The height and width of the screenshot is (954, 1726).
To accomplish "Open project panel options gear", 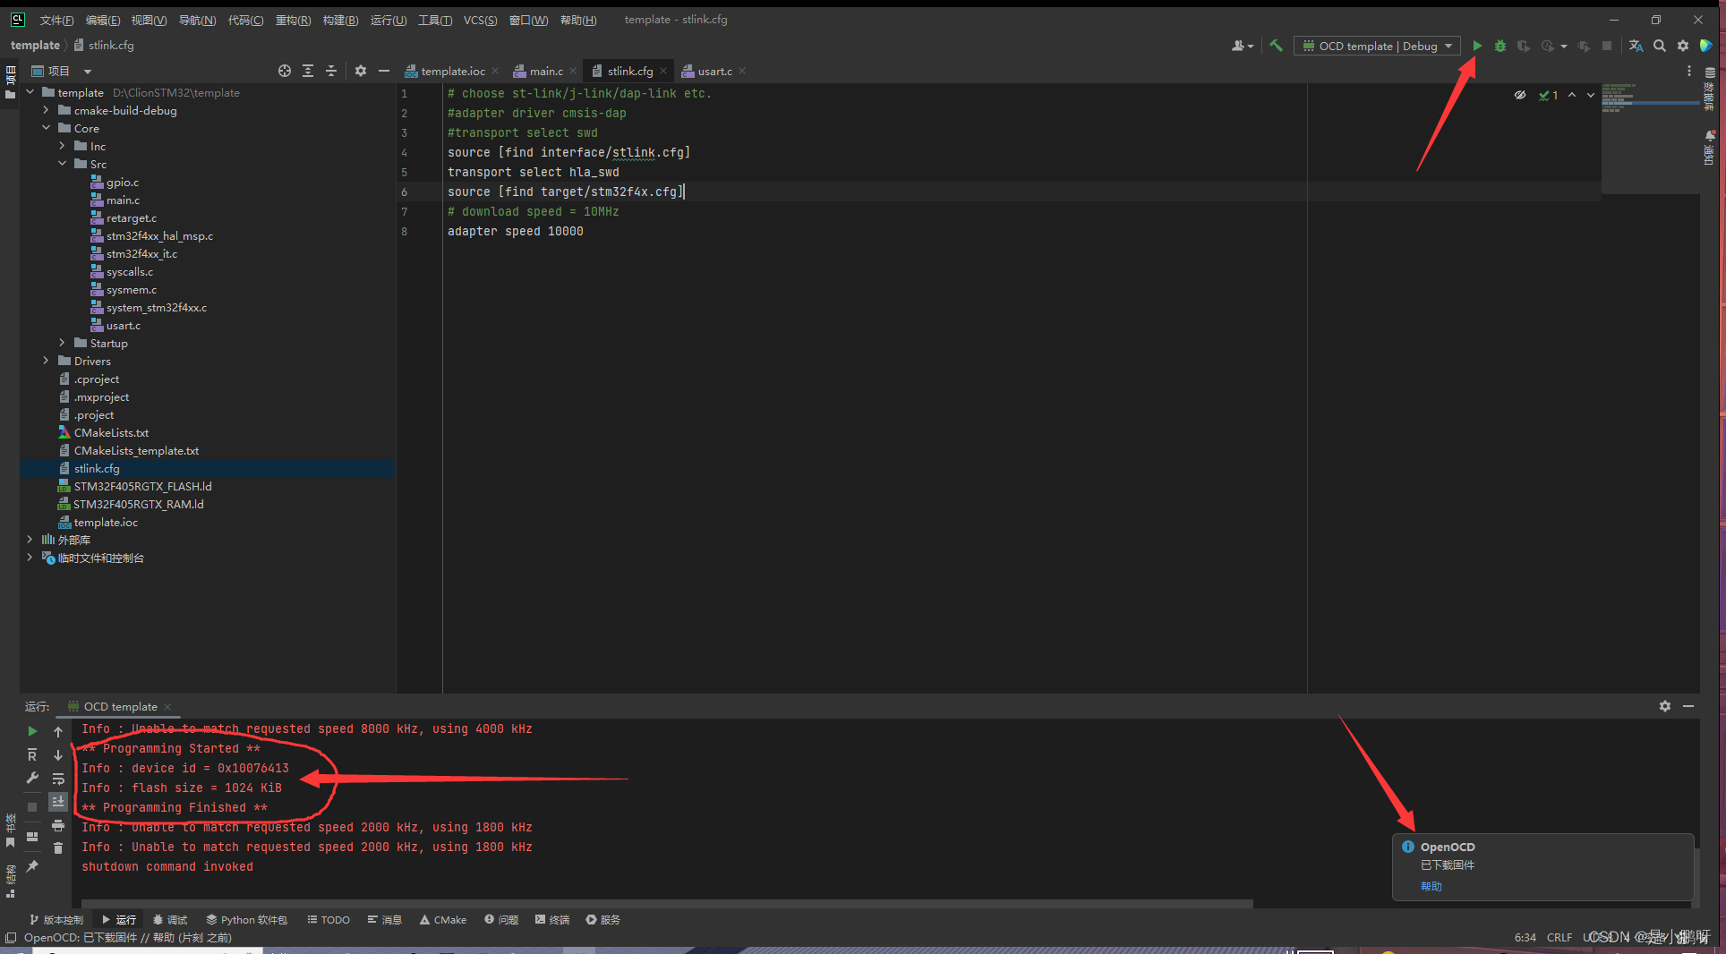I will [x=361, y=71].
